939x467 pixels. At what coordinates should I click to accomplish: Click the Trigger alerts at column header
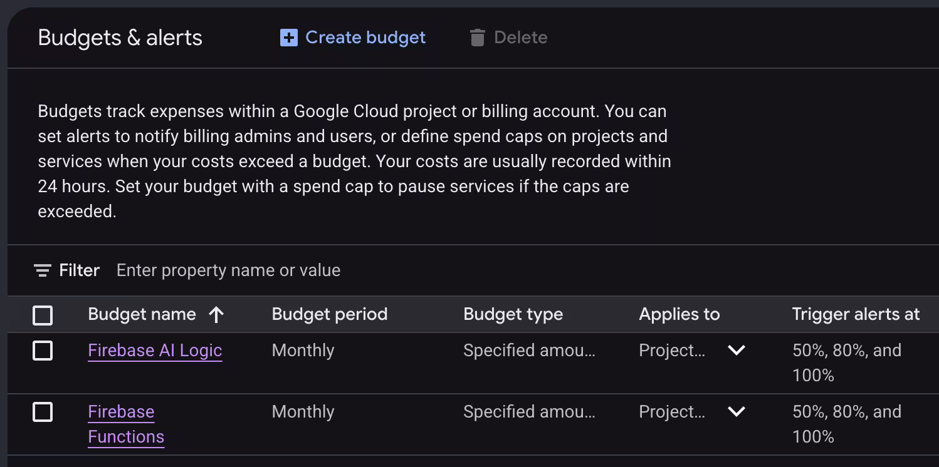click(x=856, y=314)
